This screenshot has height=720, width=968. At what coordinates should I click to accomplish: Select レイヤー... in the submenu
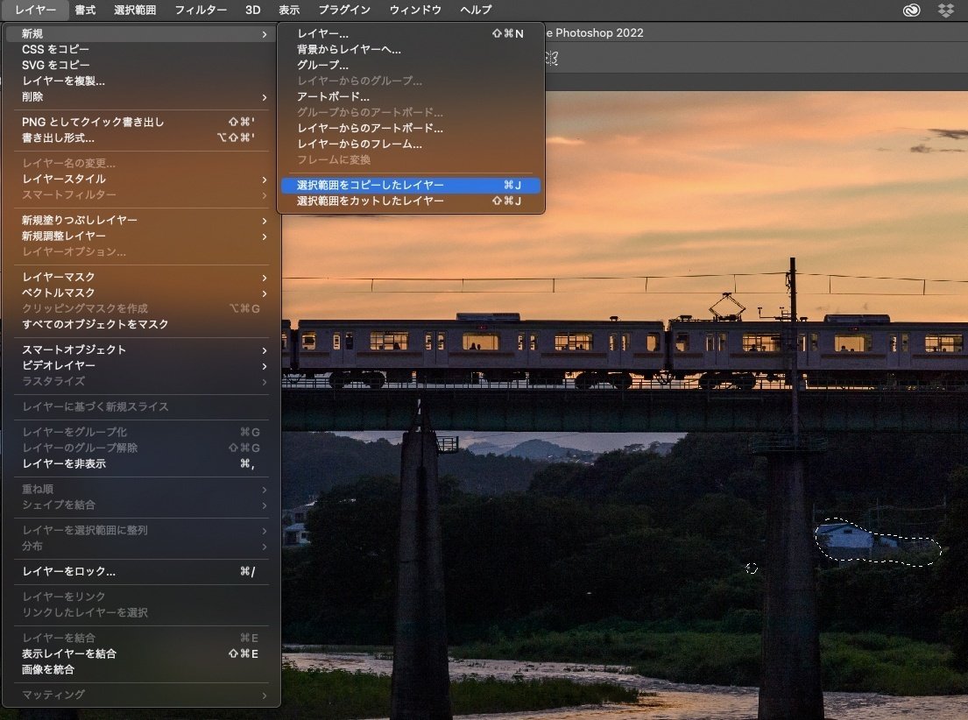click(x=411, y=34)
